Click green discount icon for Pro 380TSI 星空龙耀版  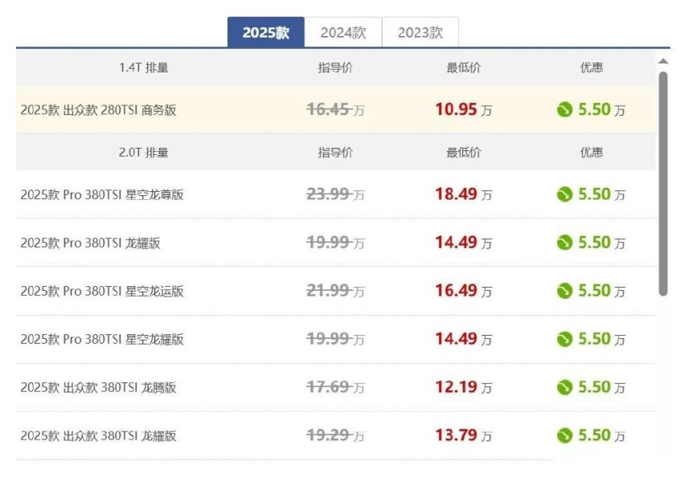564,339
